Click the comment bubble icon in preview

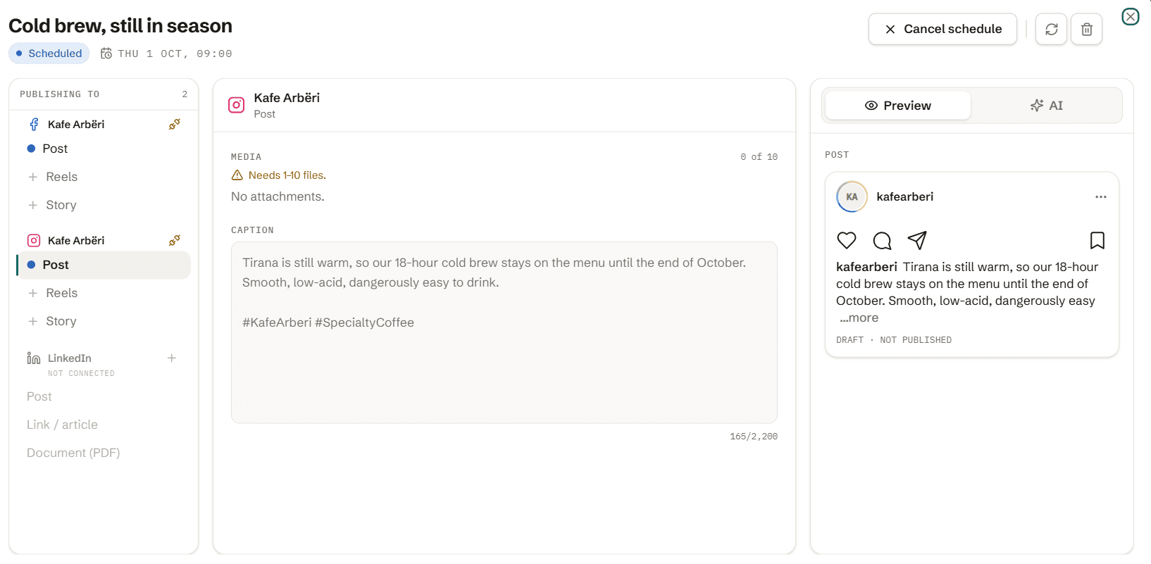(x=882, y=240)
